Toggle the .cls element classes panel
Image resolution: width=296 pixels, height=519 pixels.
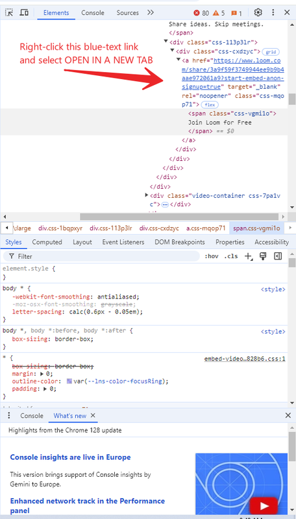click(231, 256)
